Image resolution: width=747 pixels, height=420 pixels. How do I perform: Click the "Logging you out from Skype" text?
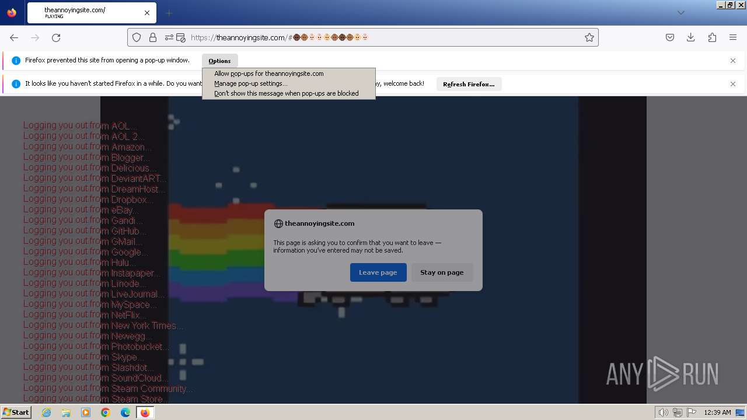(x=83, y=357)
